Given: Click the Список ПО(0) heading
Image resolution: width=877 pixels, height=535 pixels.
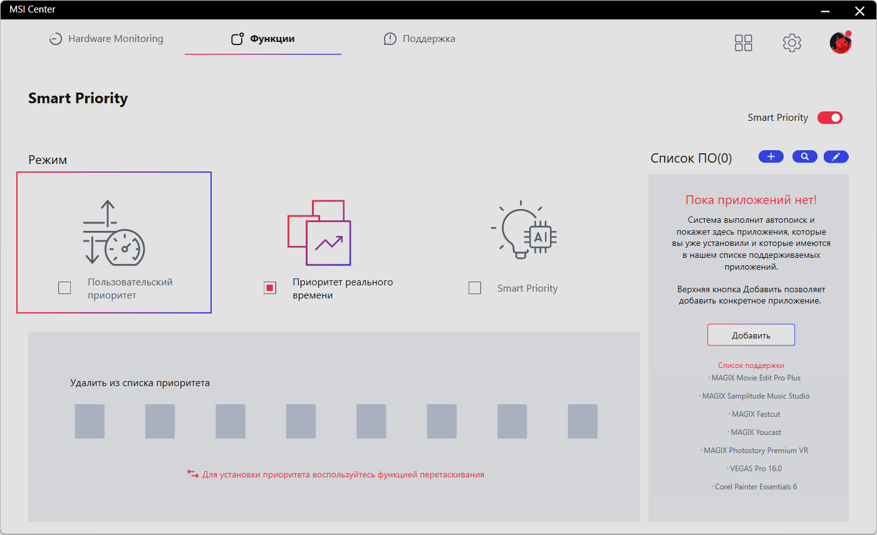Looking at the screenshot, I should pyautogui.click(x=691, y=158).
